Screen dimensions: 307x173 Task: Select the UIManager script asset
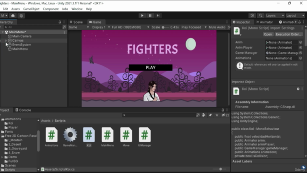click(x=144, y=137)
